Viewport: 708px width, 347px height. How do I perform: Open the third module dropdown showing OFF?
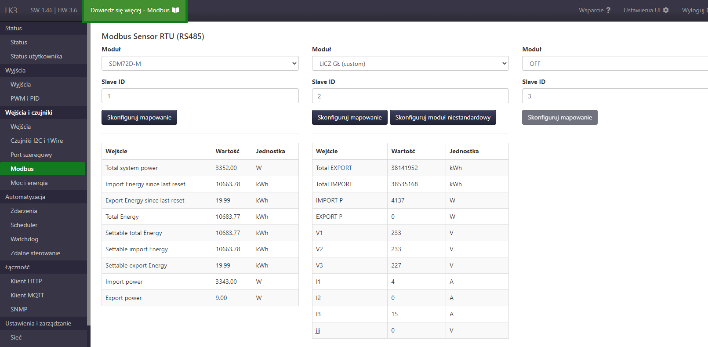615,64
